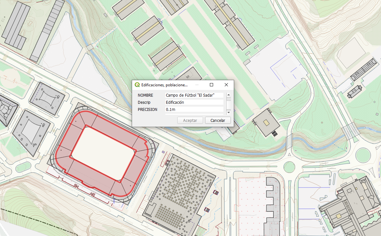Click the attribute list scroll-up arrow
Image resolution: width=381 pixels, height=236 pixels.
(229, 95)
